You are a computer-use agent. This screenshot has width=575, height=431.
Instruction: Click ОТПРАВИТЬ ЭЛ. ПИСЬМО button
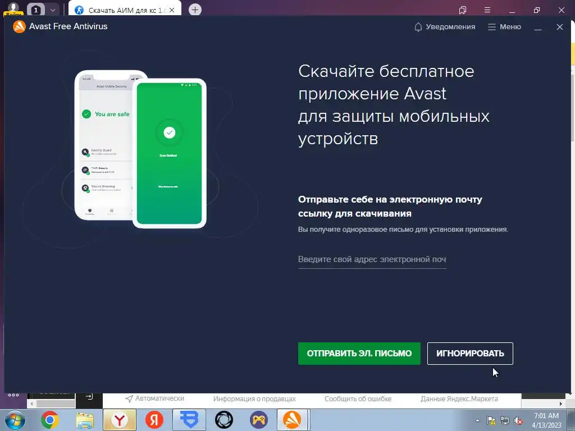pos(359,354)
